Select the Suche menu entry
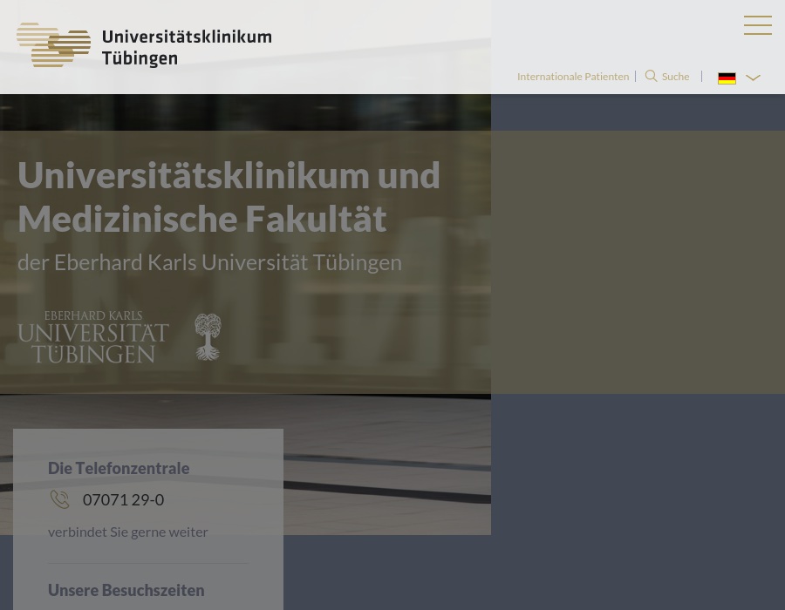785x610 pixels. (667, 76)
